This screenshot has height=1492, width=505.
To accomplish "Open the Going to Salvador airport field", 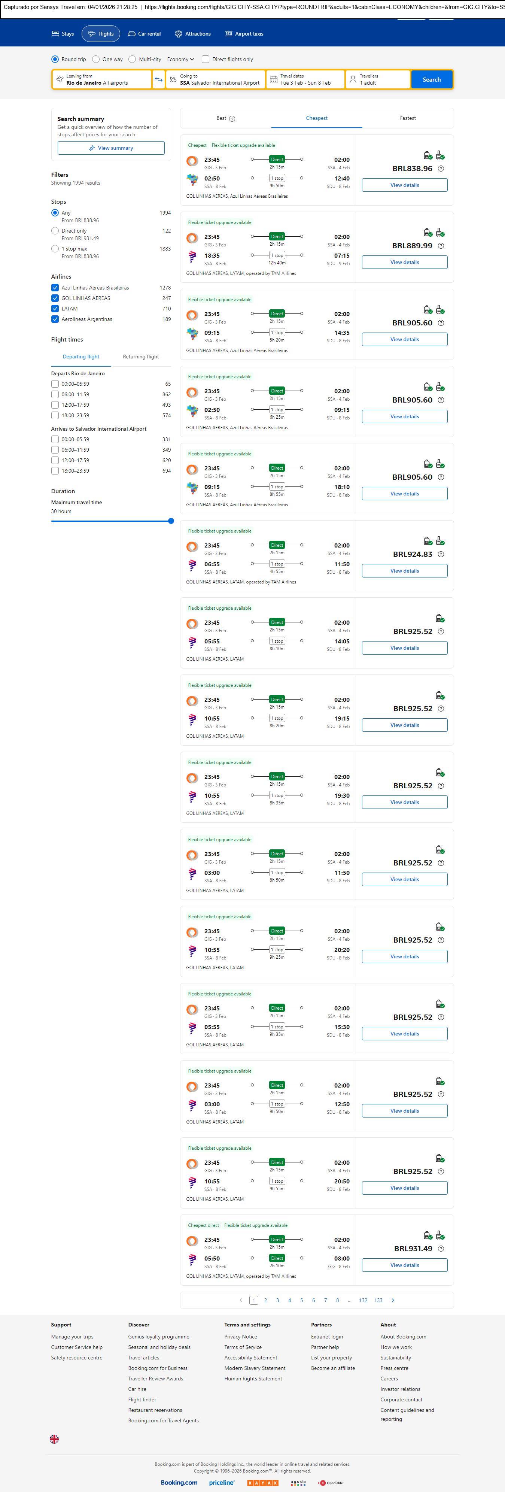I will [x=215, y=79].
